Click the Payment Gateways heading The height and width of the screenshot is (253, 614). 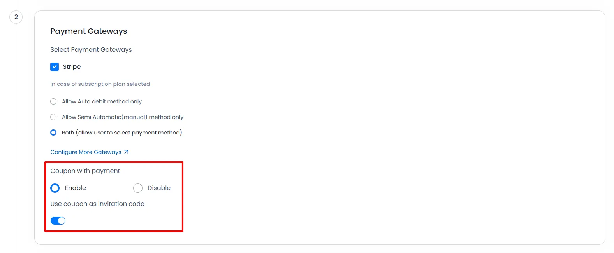point(89,31)
